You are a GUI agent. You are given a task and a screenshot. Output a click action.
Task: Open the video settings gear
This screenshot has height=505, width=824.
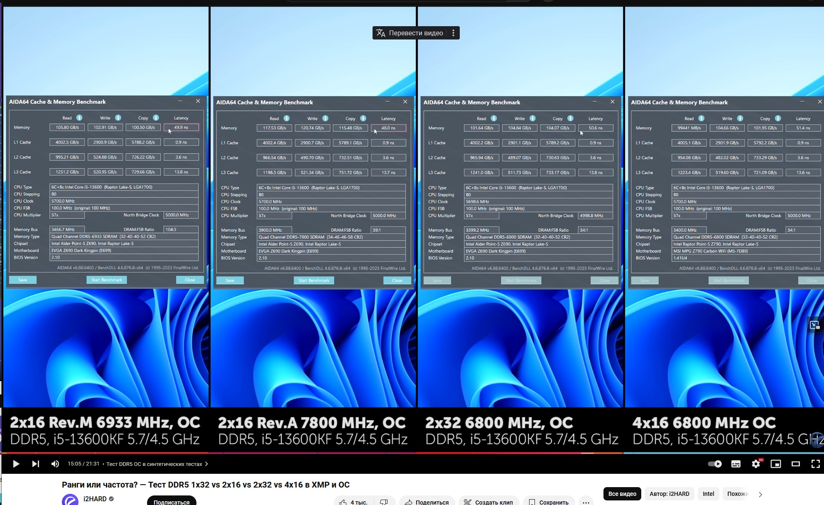756,464
